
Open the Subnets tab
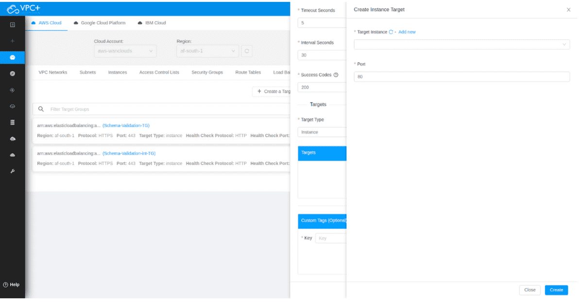(88, 72)
